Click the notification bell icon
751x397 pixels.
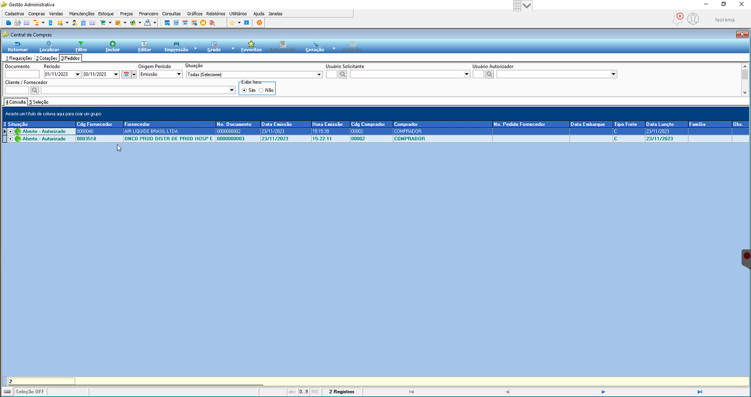677,19
